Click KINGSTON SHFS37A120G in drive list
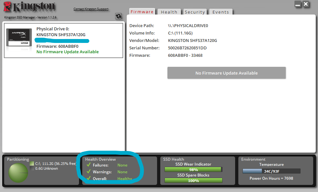 [61, 35]
